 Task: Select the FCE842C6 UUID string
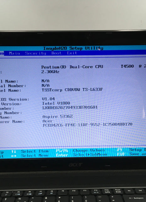[88, 125]
